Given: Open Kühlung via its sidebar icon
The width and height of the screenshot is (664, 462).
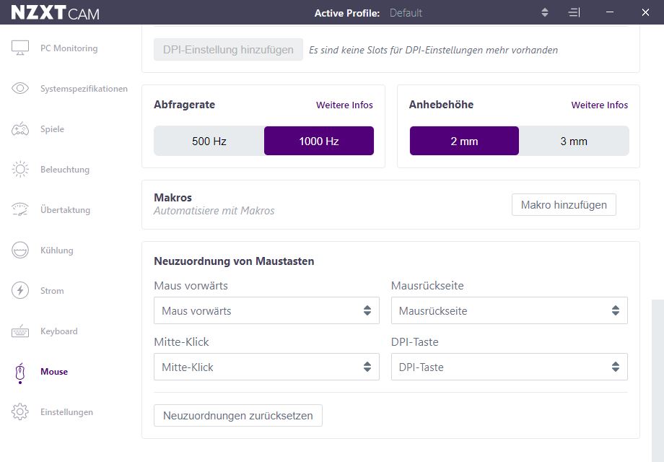Looking at the screenshot, I should click(x=20, y=250).
